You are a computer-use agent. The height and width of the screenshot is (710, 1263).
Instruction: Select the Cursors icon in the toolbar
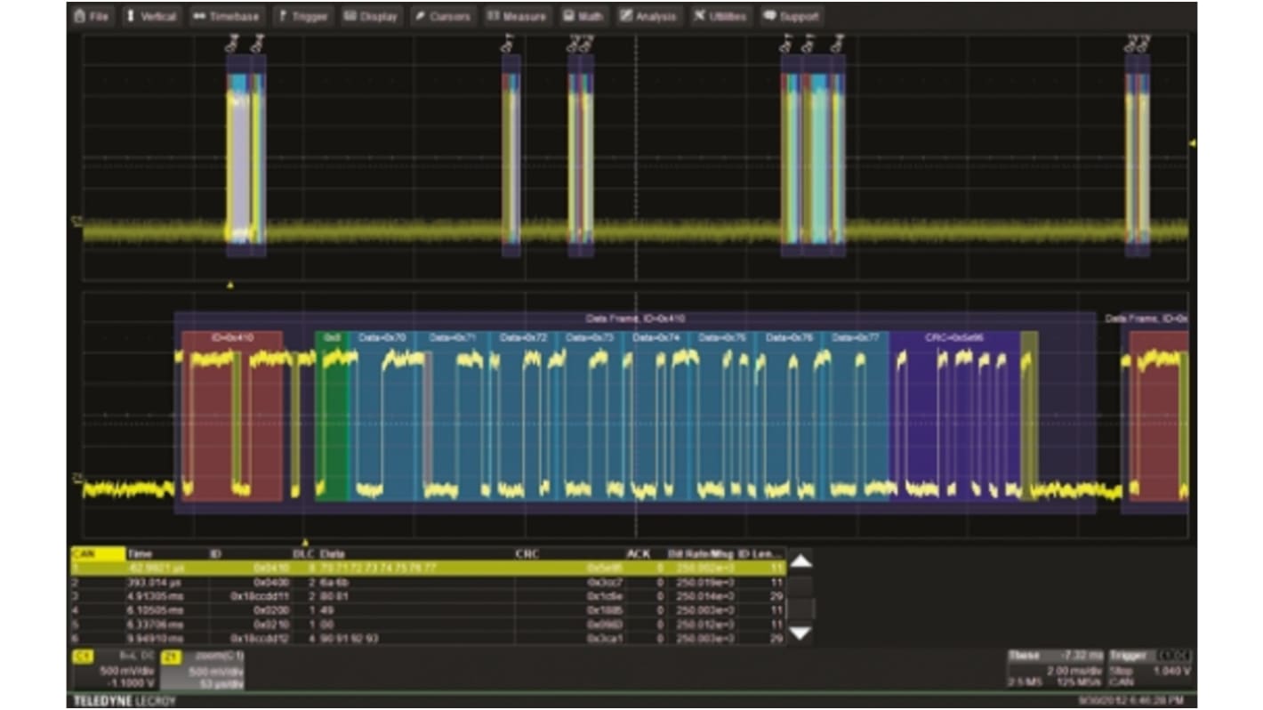click(x=442, y=15)
